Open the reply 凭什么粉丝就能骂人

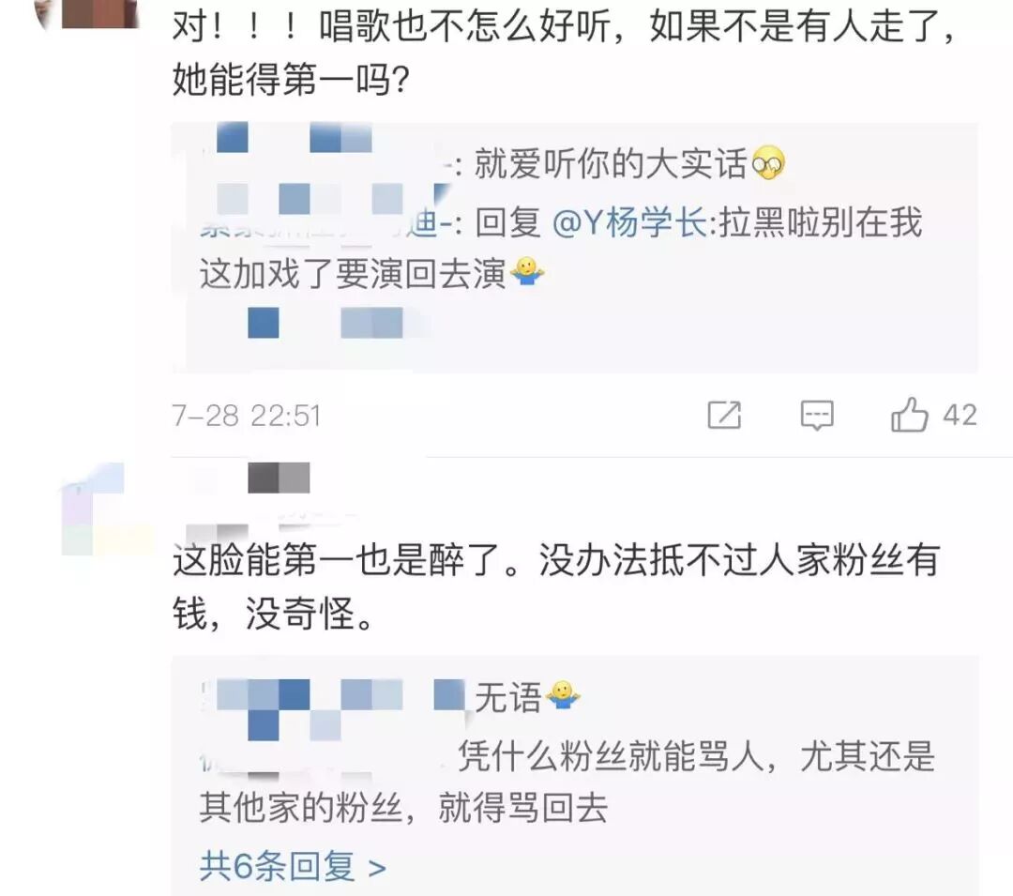coord(567,781)
